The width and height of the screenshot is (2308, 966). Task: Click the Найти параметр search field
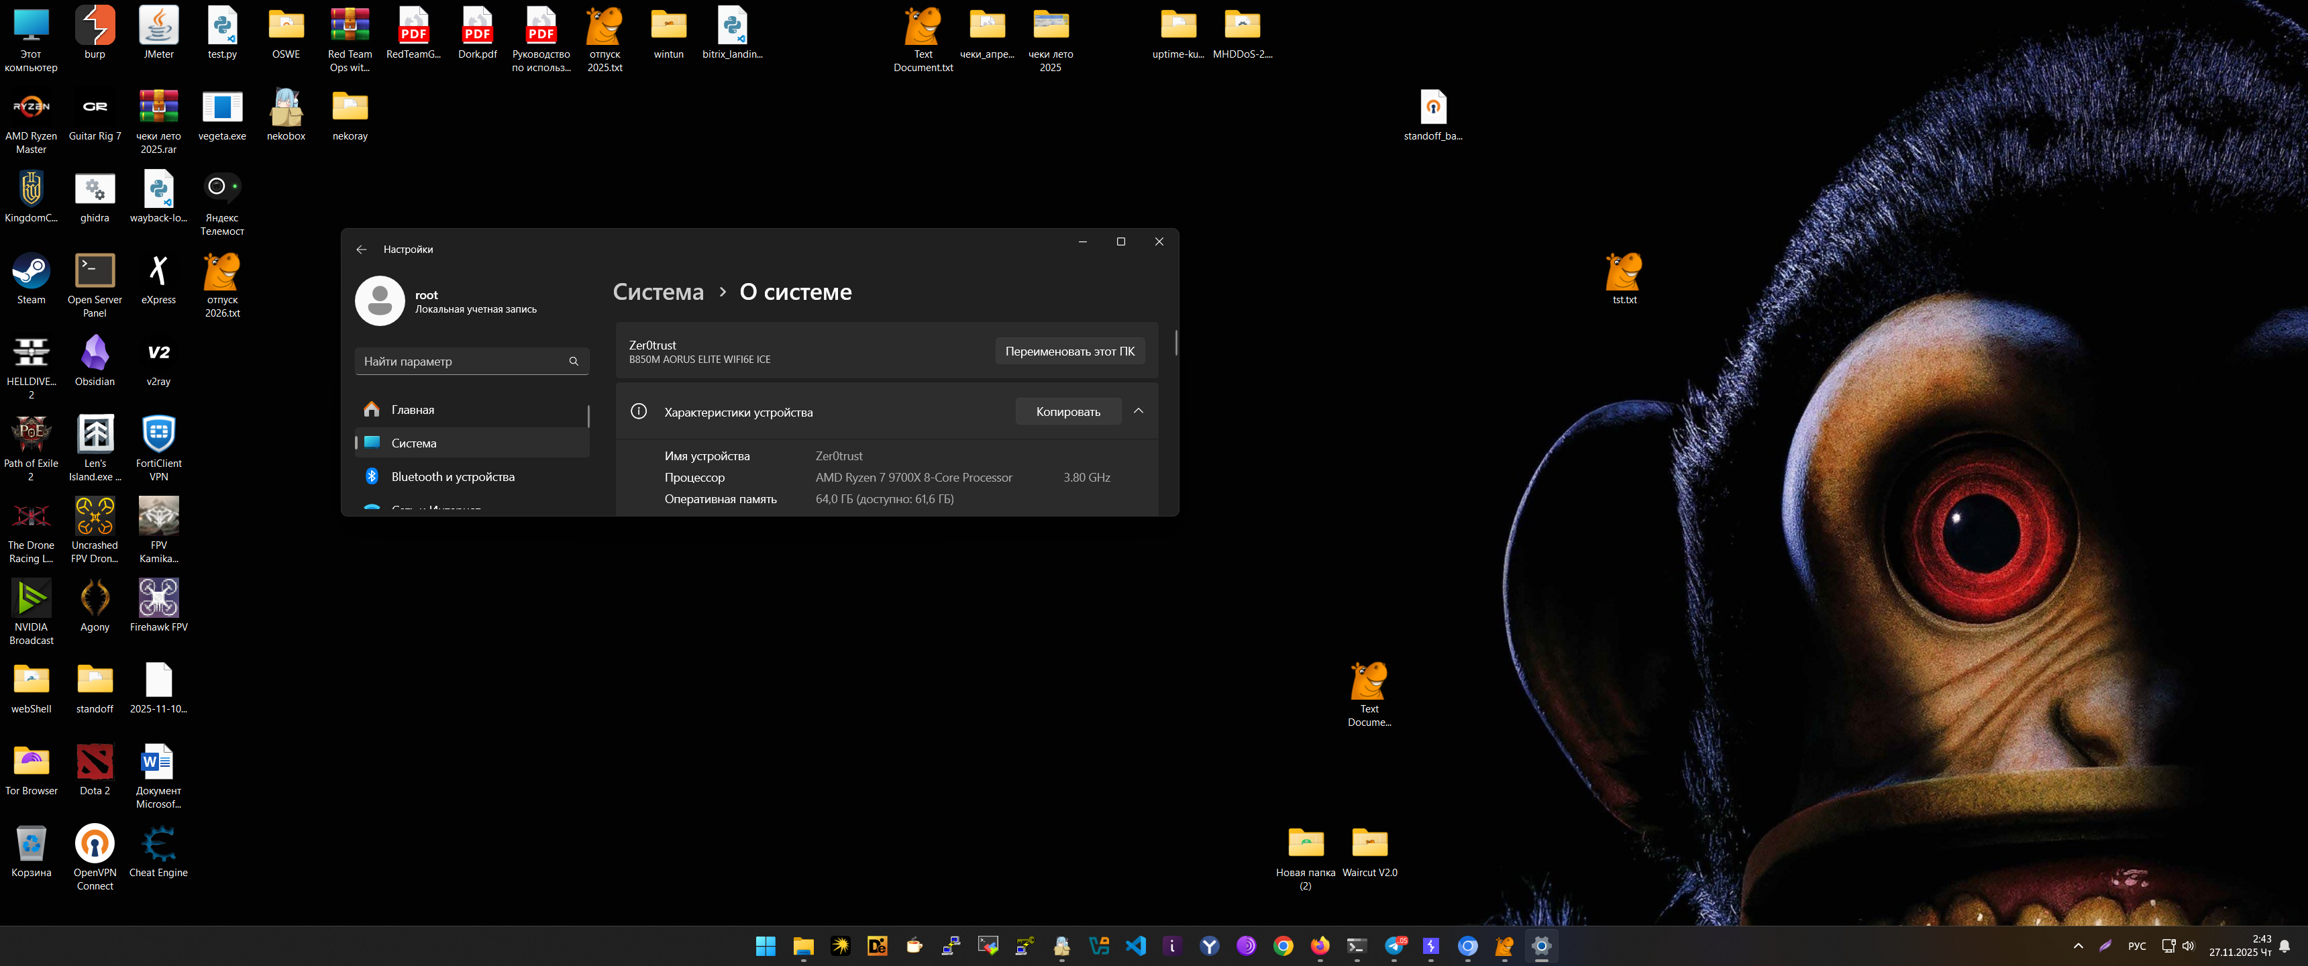pyautogui.click(x=462, y=361)
